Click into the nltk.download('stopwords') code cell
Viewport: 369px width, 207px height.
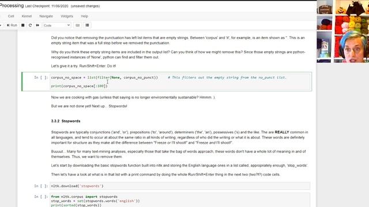coord(180,186)
